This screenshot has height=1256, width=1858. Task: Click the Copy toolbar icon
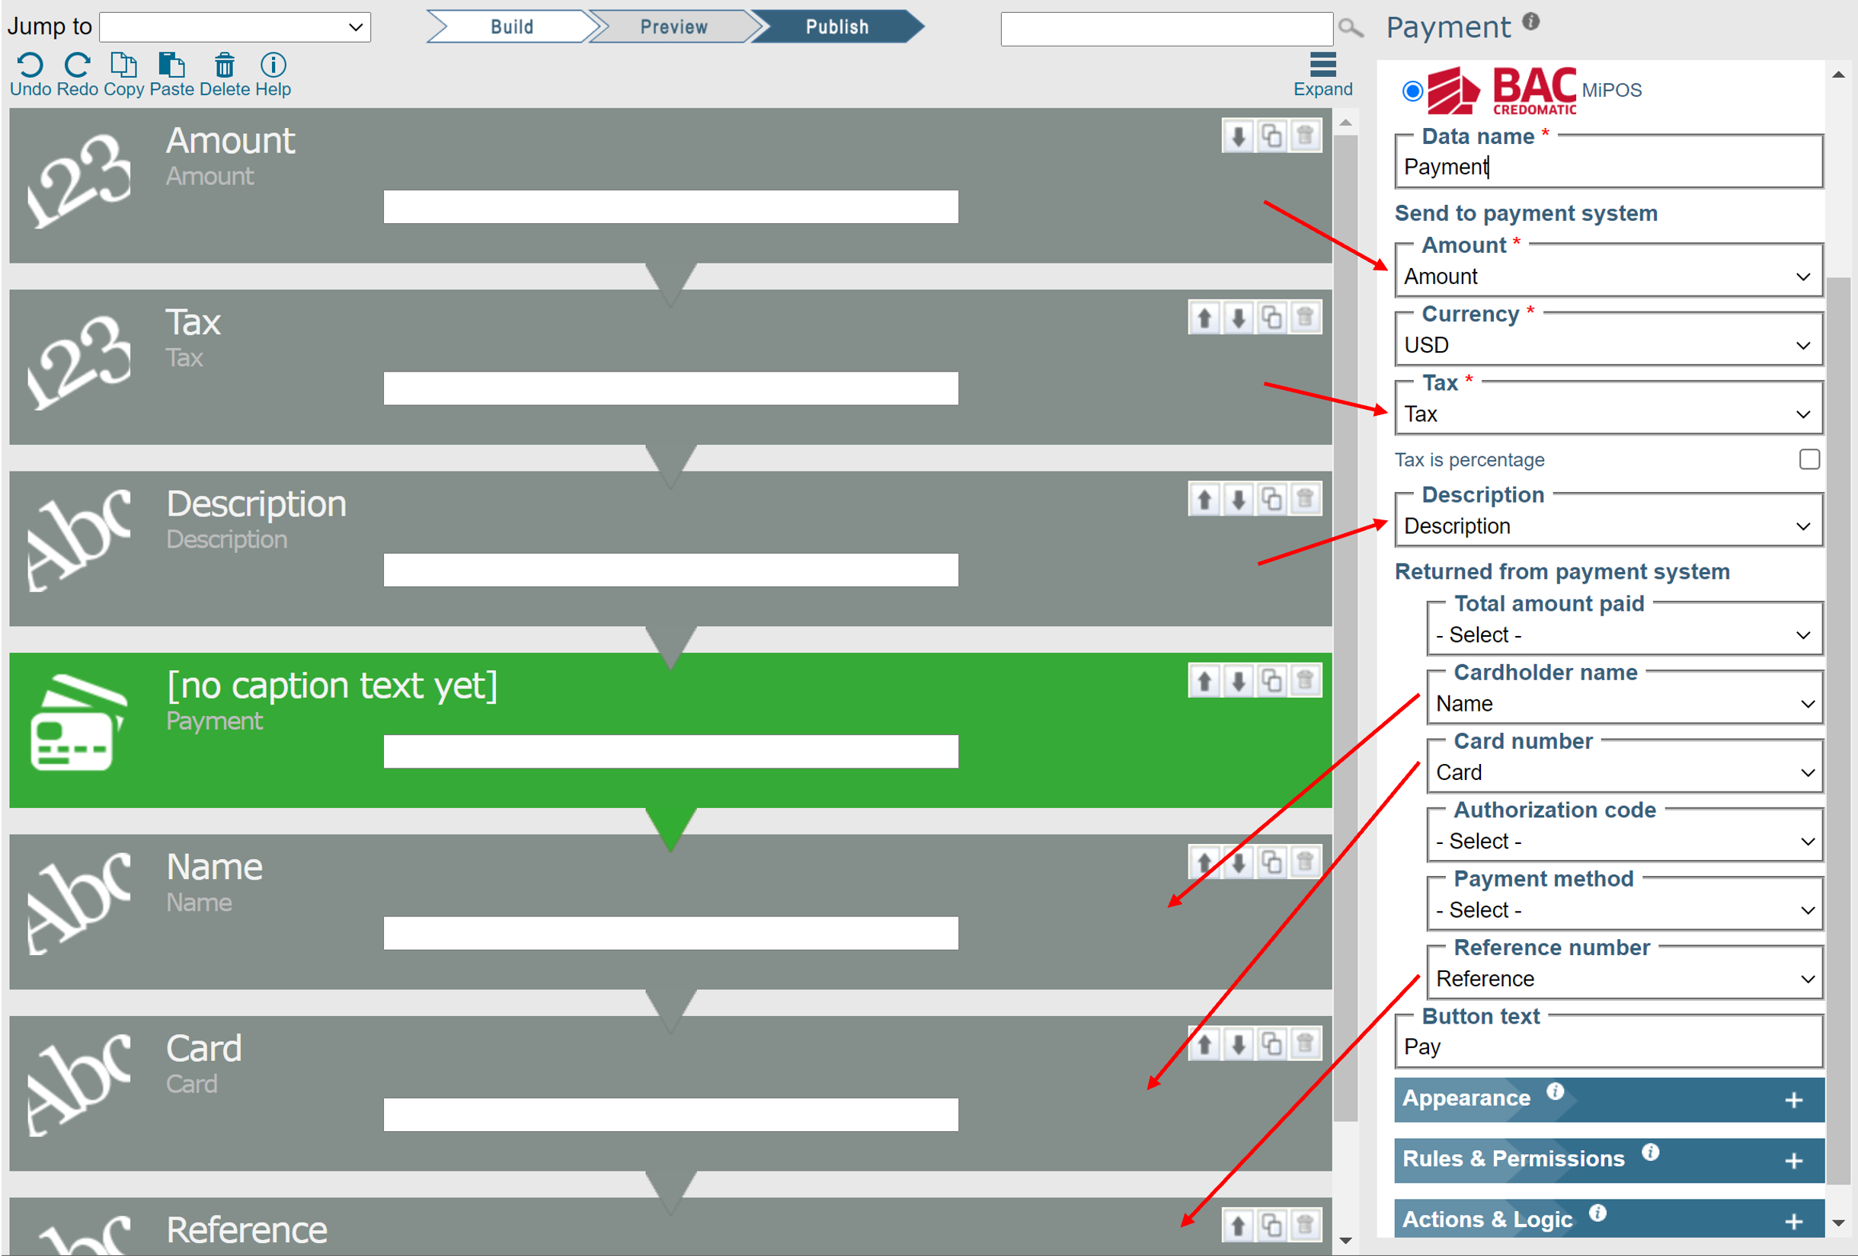(123, 65)
